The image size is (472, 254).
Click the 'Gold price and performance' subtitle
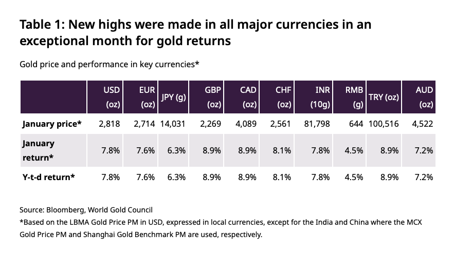109,65
